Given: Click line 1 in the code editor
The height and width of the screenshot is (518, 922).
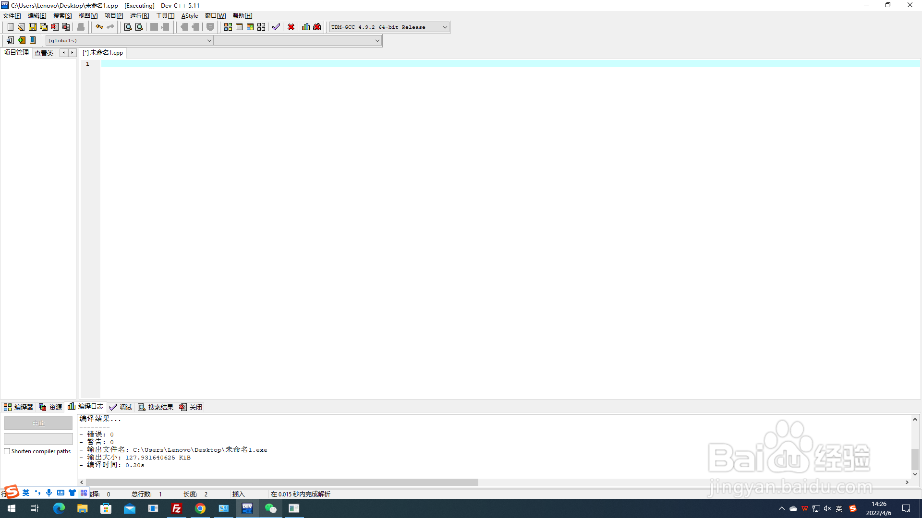Looking at the screenshot, I should (510, 64).
